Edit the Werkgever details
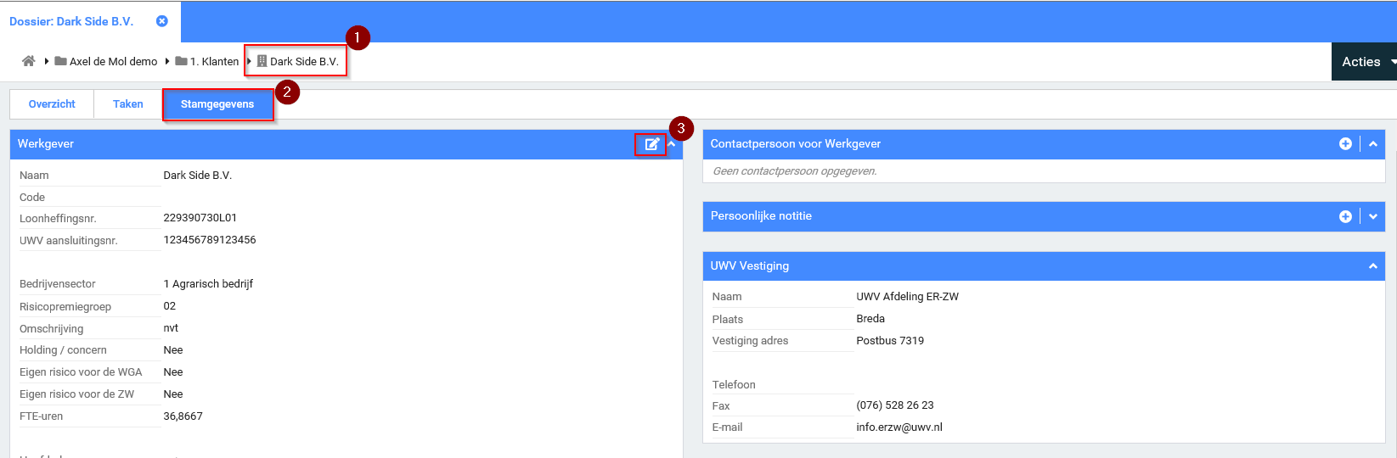This screenshot has width=1397, height=458. pyautogui.click(x=651, y=144)
